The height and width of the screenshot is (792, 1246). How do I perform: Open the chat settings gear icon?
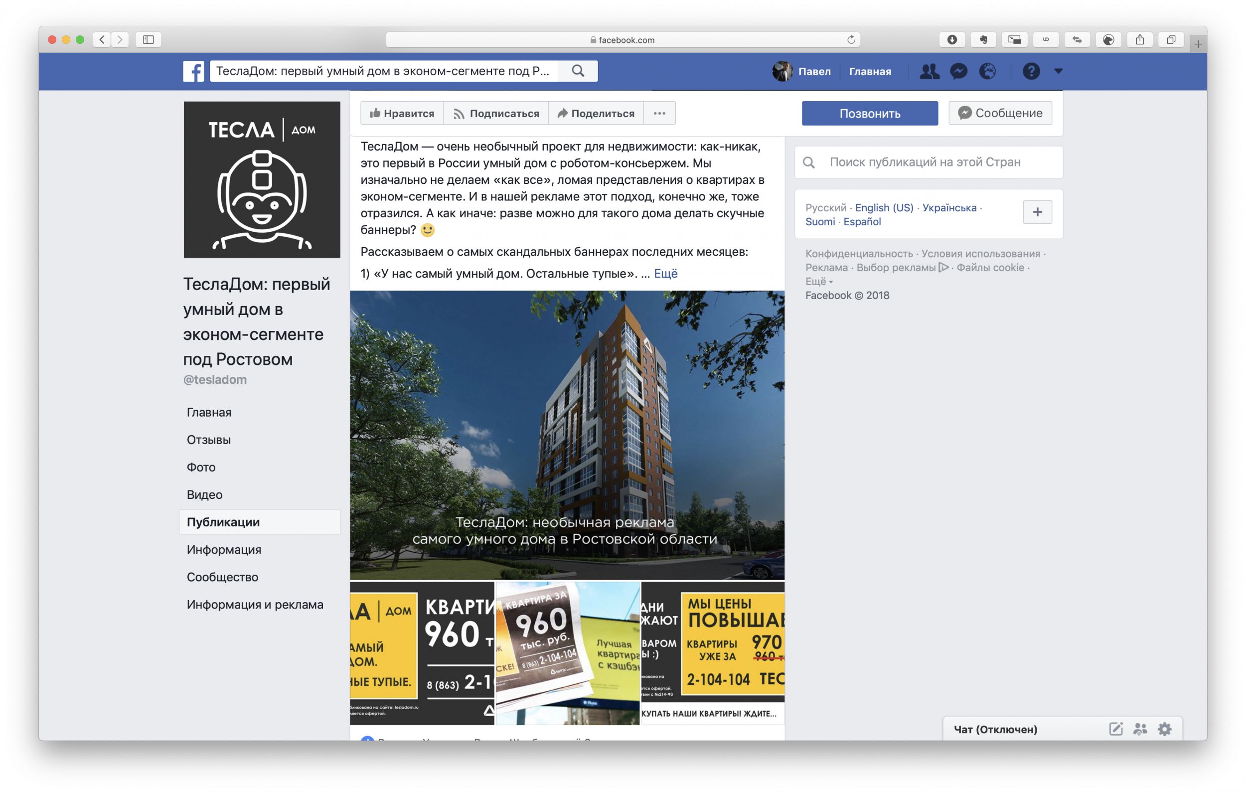[1165, 729]
